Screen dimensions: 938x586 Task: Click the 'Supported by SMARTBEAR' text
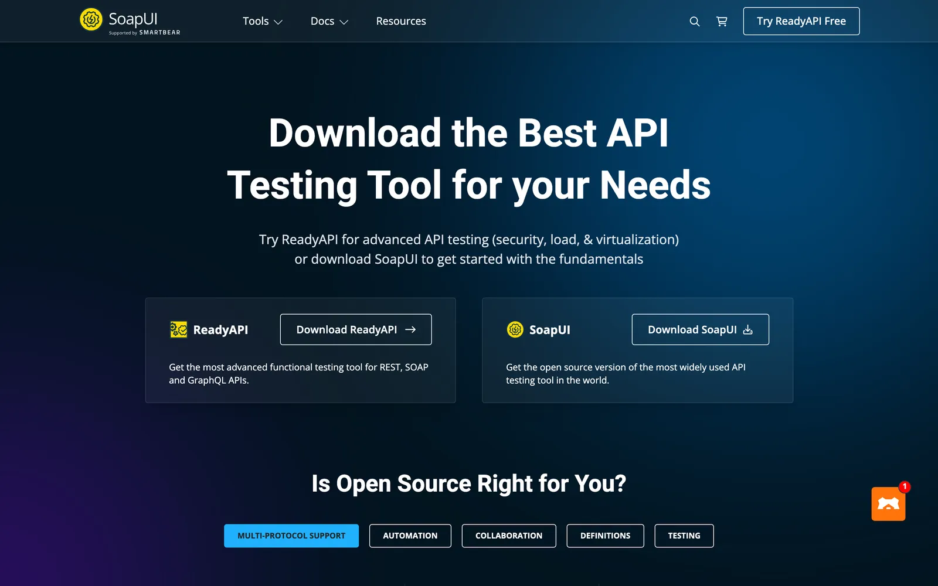coord(145,33)
